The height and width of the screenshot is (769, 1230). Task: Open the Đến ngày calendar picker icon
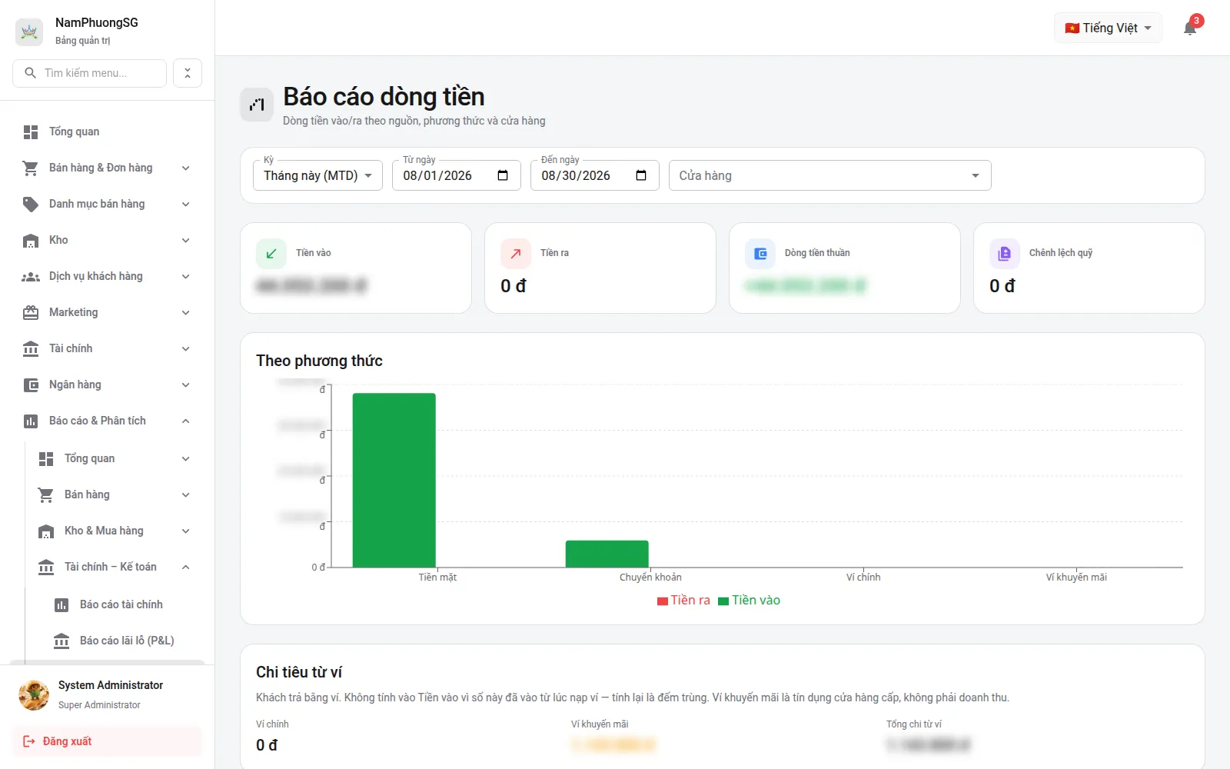pyautogui.click(x=641, y=175)
